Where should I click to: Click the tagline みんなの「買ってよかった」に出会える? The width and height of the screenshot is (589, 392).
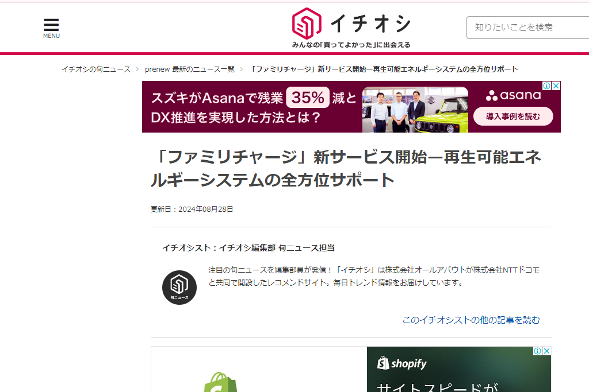351,45
